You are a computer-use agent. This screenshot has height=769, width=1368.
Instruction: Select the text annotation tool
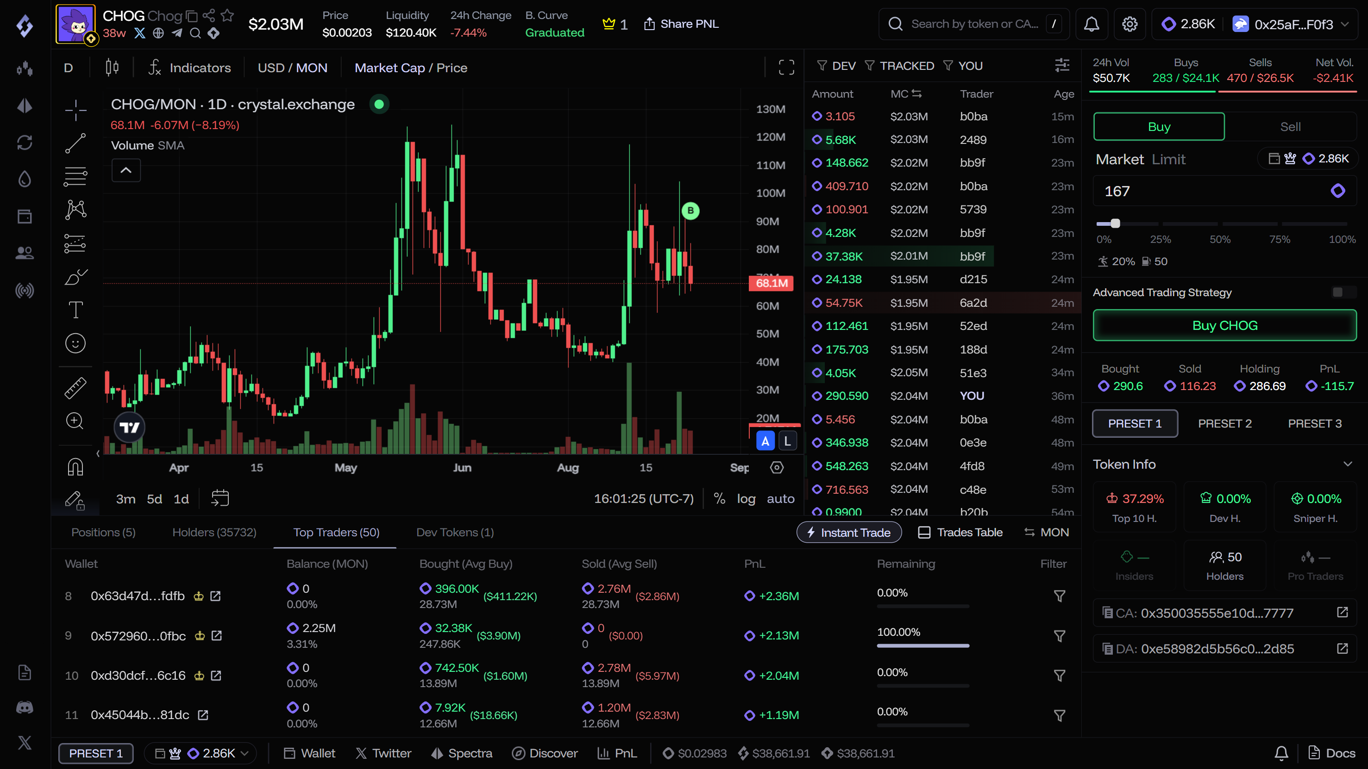pyautogui.click(x=75, y=310)
